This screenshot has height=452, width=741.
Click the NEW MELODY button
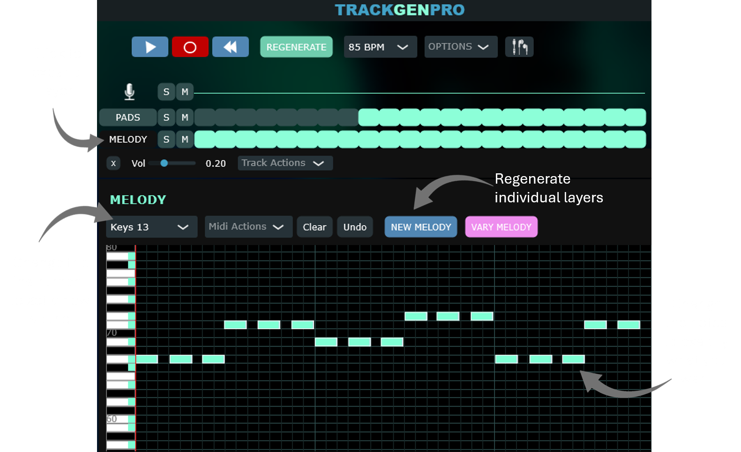(x=420, y=227)
